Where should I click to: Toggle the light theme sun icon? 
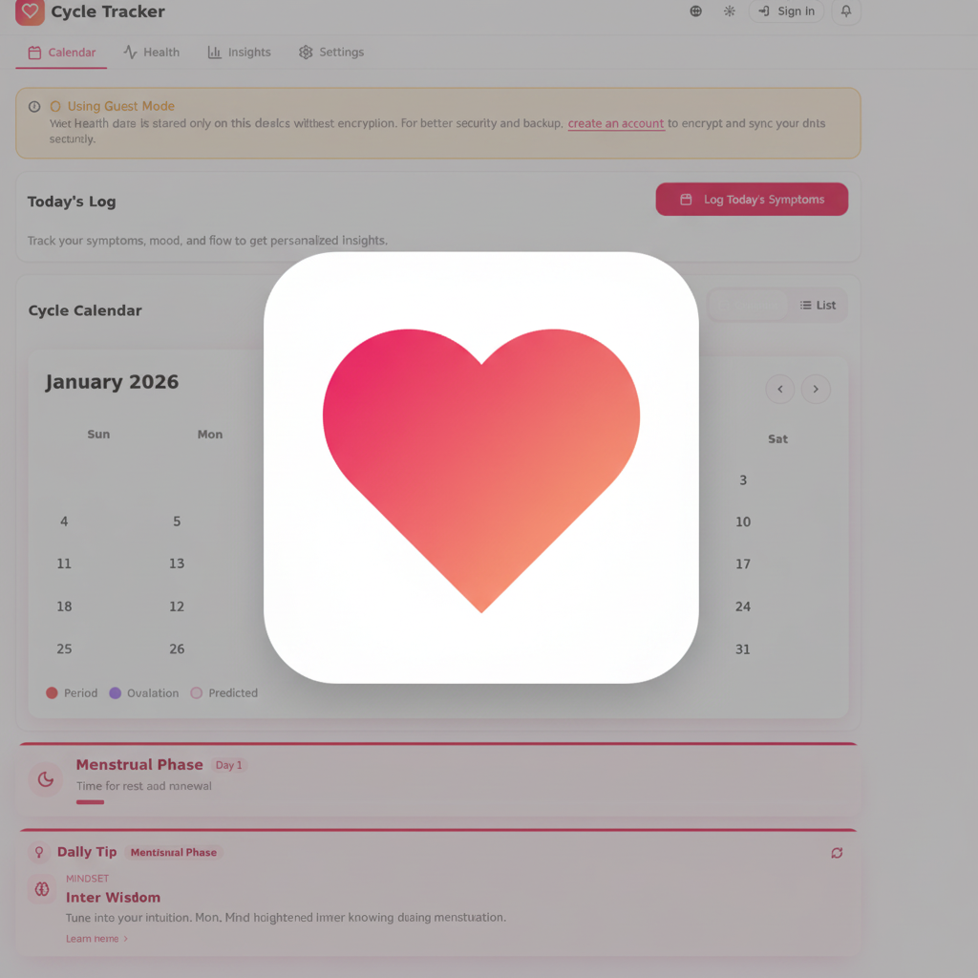pyautogui.click(x=729, y=11)
